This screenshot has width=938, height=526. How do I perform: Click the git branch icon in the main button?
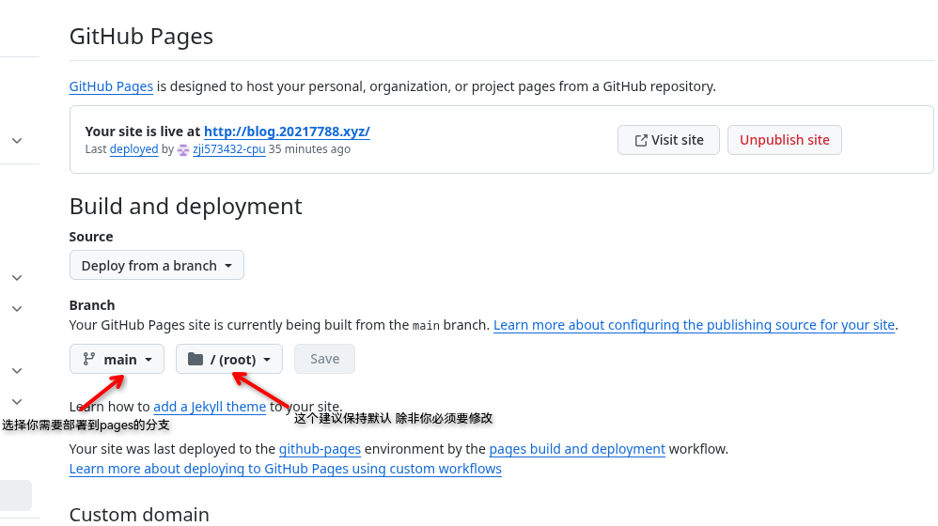[89, 359]
